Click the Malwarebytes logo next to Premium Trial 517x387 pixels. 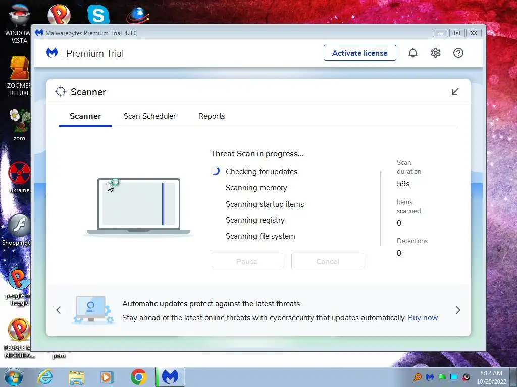pos(52,53)
